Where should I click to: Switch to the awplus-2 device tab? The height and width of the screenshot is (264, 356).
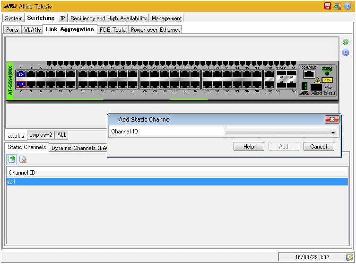[x=41, y=135]
